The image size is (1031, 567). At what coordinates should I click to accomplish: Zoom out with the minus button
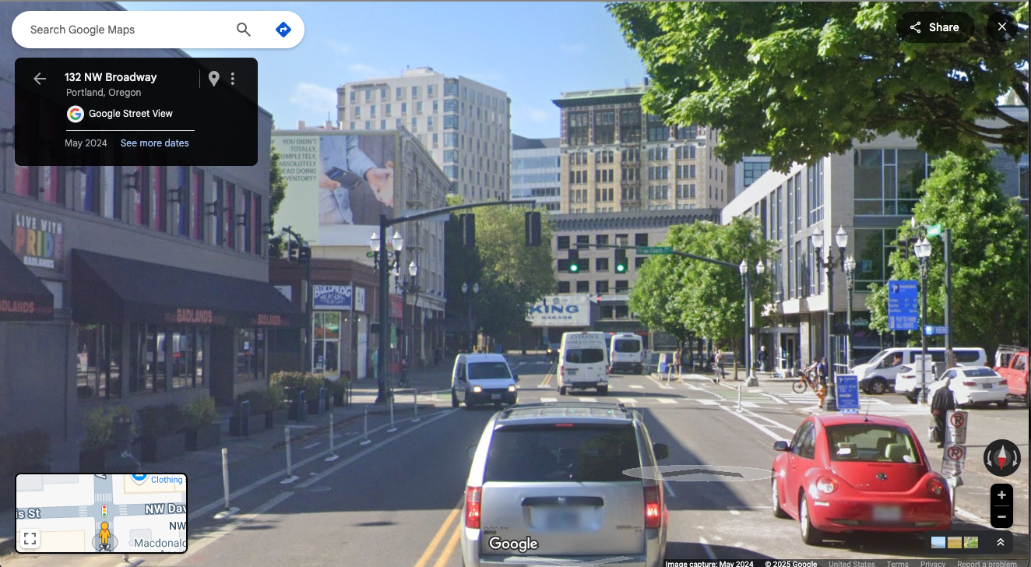coord(1001,516)
